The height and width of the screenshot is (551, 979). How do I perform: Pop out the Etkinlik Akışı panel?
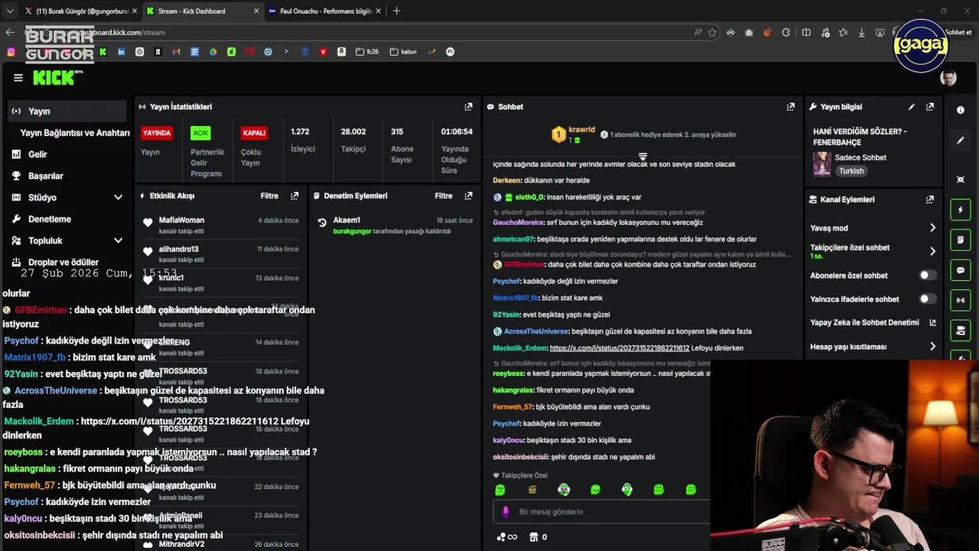[294, 196]
